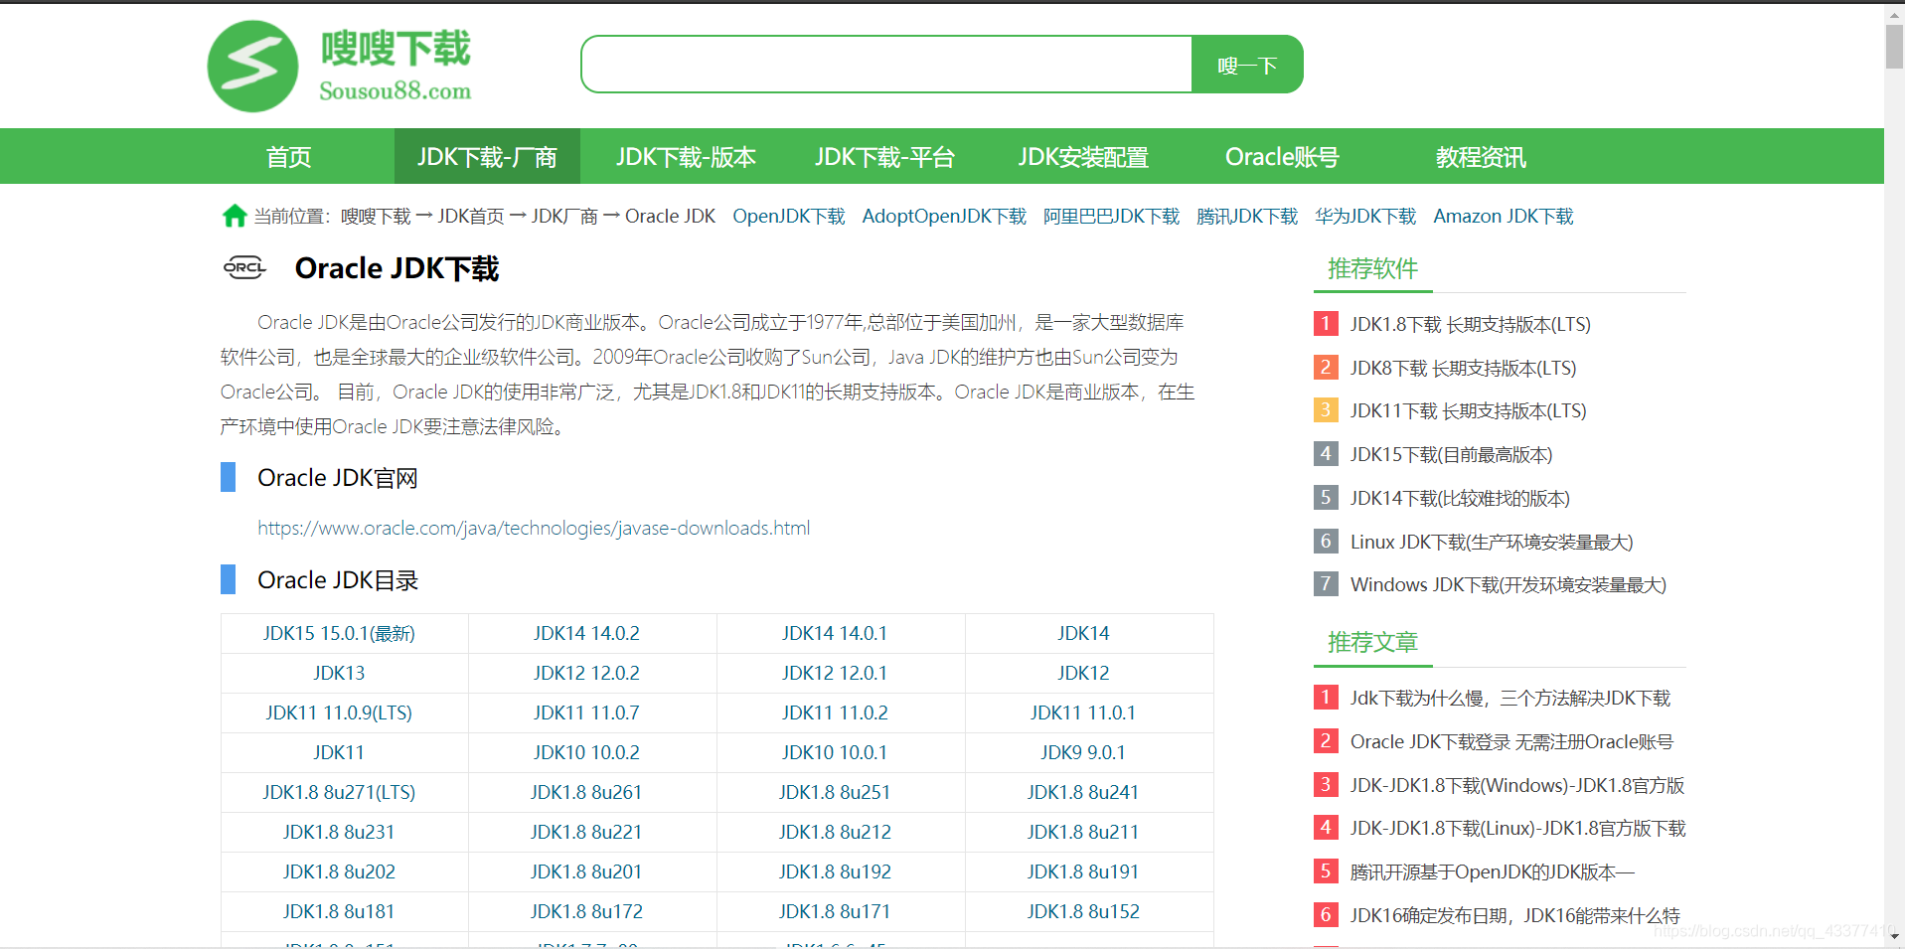Open Linux JDK下载 recommendation

tap(1492, 542)
